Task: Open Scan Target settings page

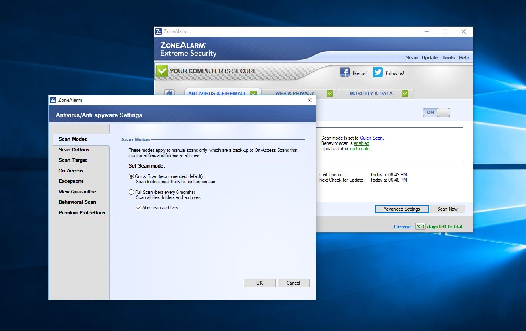Action: (73, 160)
